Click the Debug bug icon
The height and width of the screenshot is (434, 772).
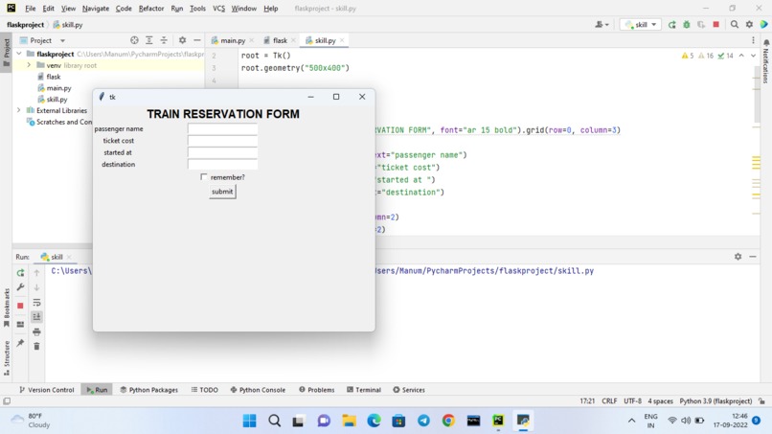tap(687, 24)
